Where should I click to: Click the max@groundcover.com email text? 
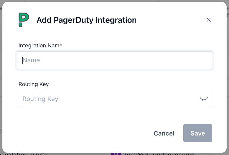coord(160,154)
